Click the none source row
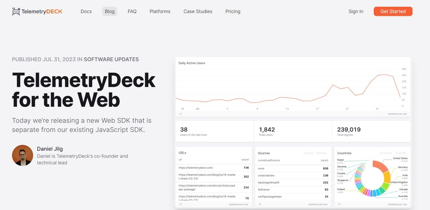This screenshot has height=210, width=430. coord(293,168)
